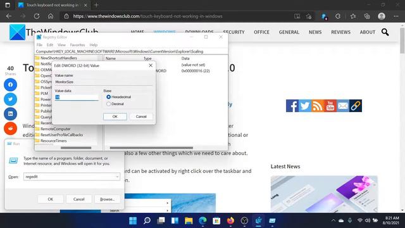Select Decimal base radio button

click(x=108, y=104)
